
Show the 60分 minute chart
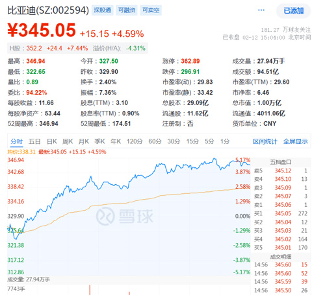coord(155,141)
